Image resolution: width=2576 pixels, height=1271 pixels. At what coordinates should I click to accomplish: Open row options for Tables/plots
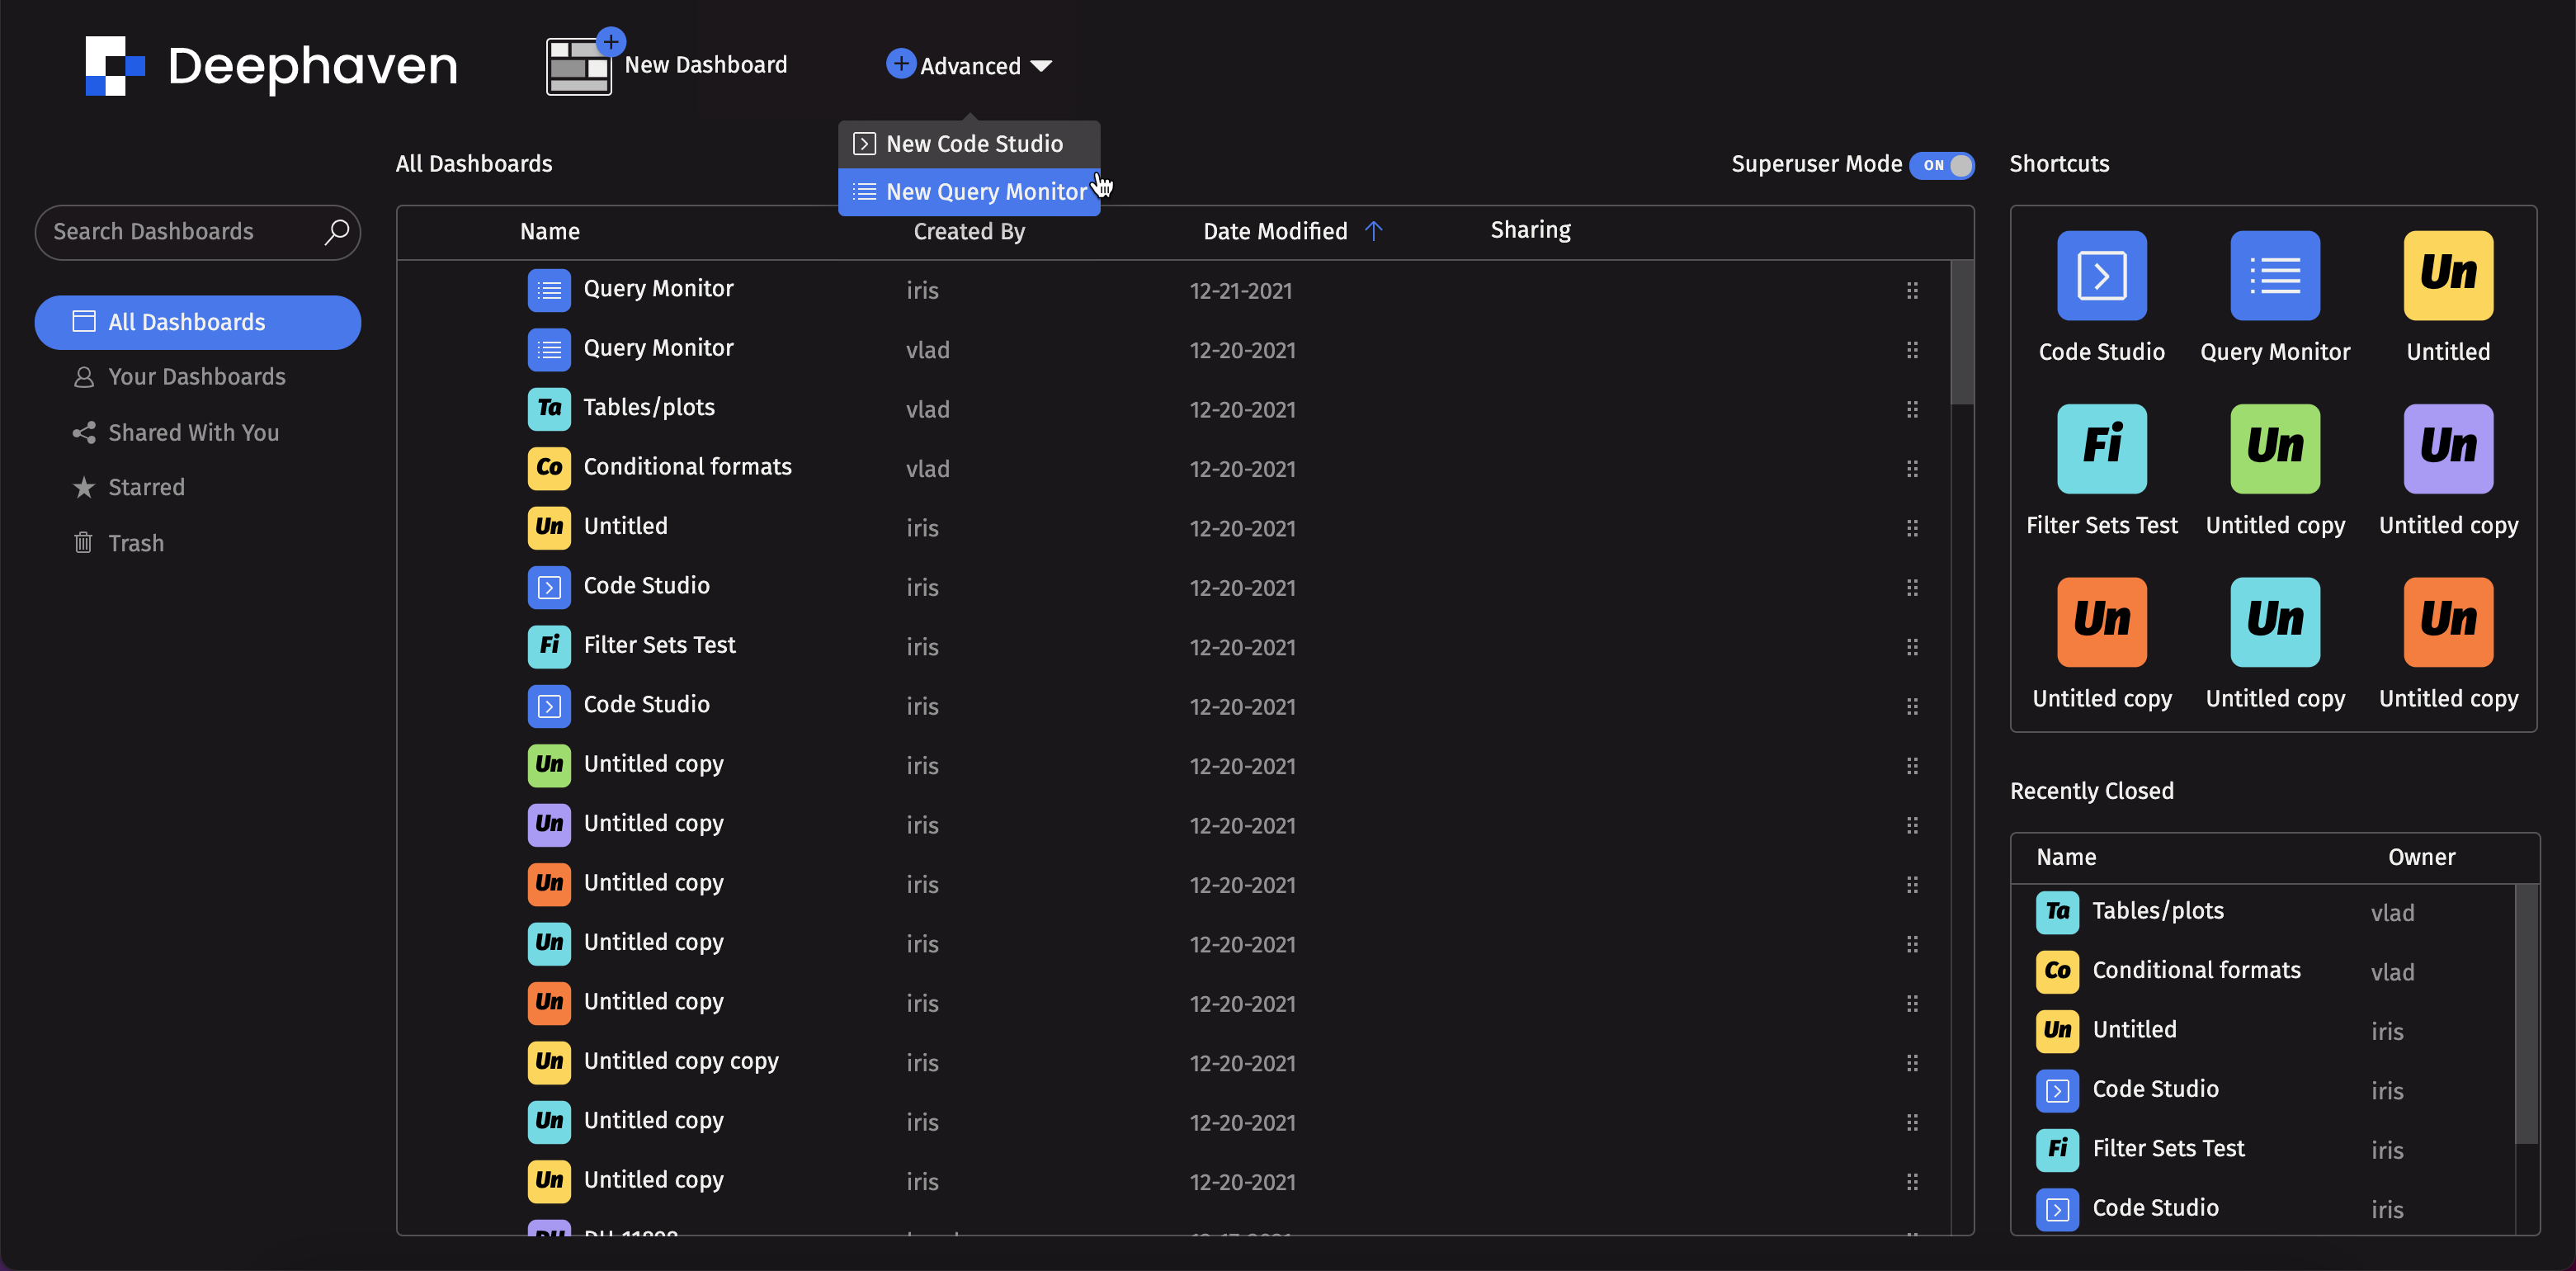tap(1911, 410)
